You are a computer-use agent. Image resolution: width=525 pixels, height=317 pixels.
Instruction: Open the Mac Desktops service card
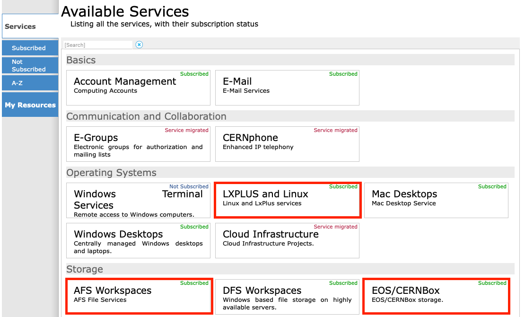pos(436,201)
